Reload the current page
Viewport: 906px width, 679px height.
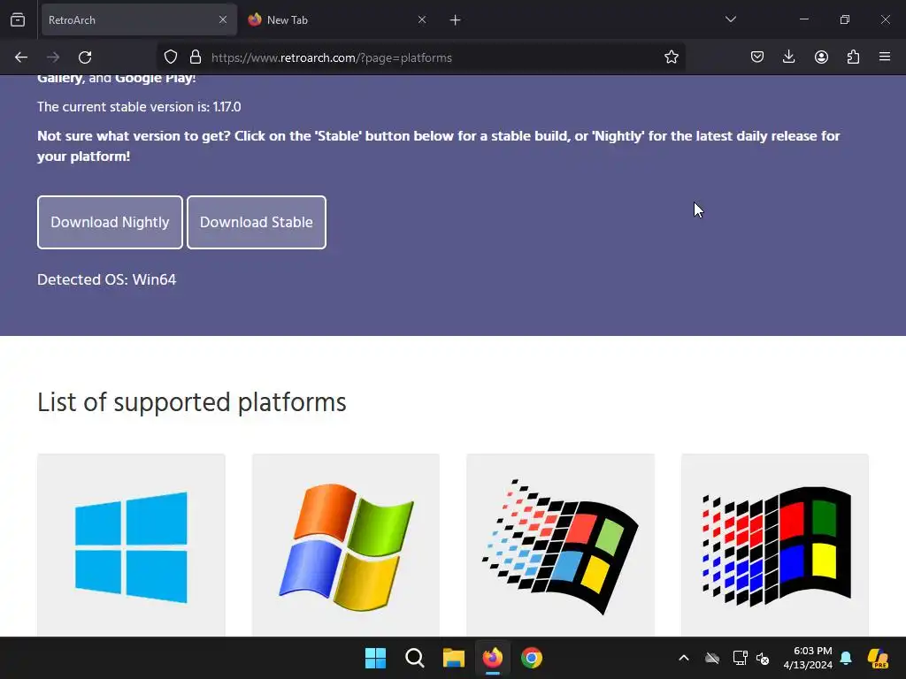85,57
